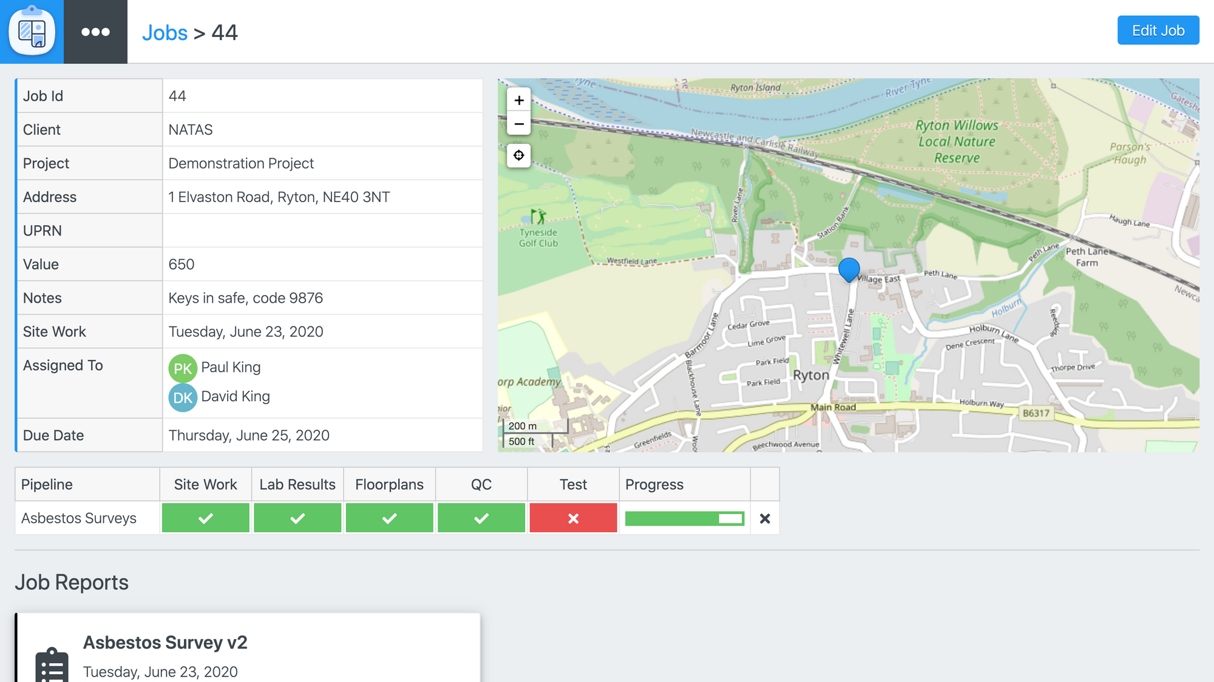Click Paul King's PK avatar

click(183, 368)
